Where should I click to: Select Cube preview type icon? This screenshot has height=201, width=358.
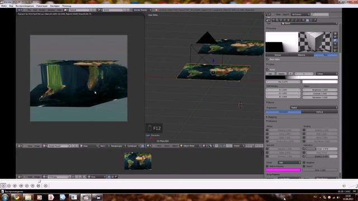335,40
